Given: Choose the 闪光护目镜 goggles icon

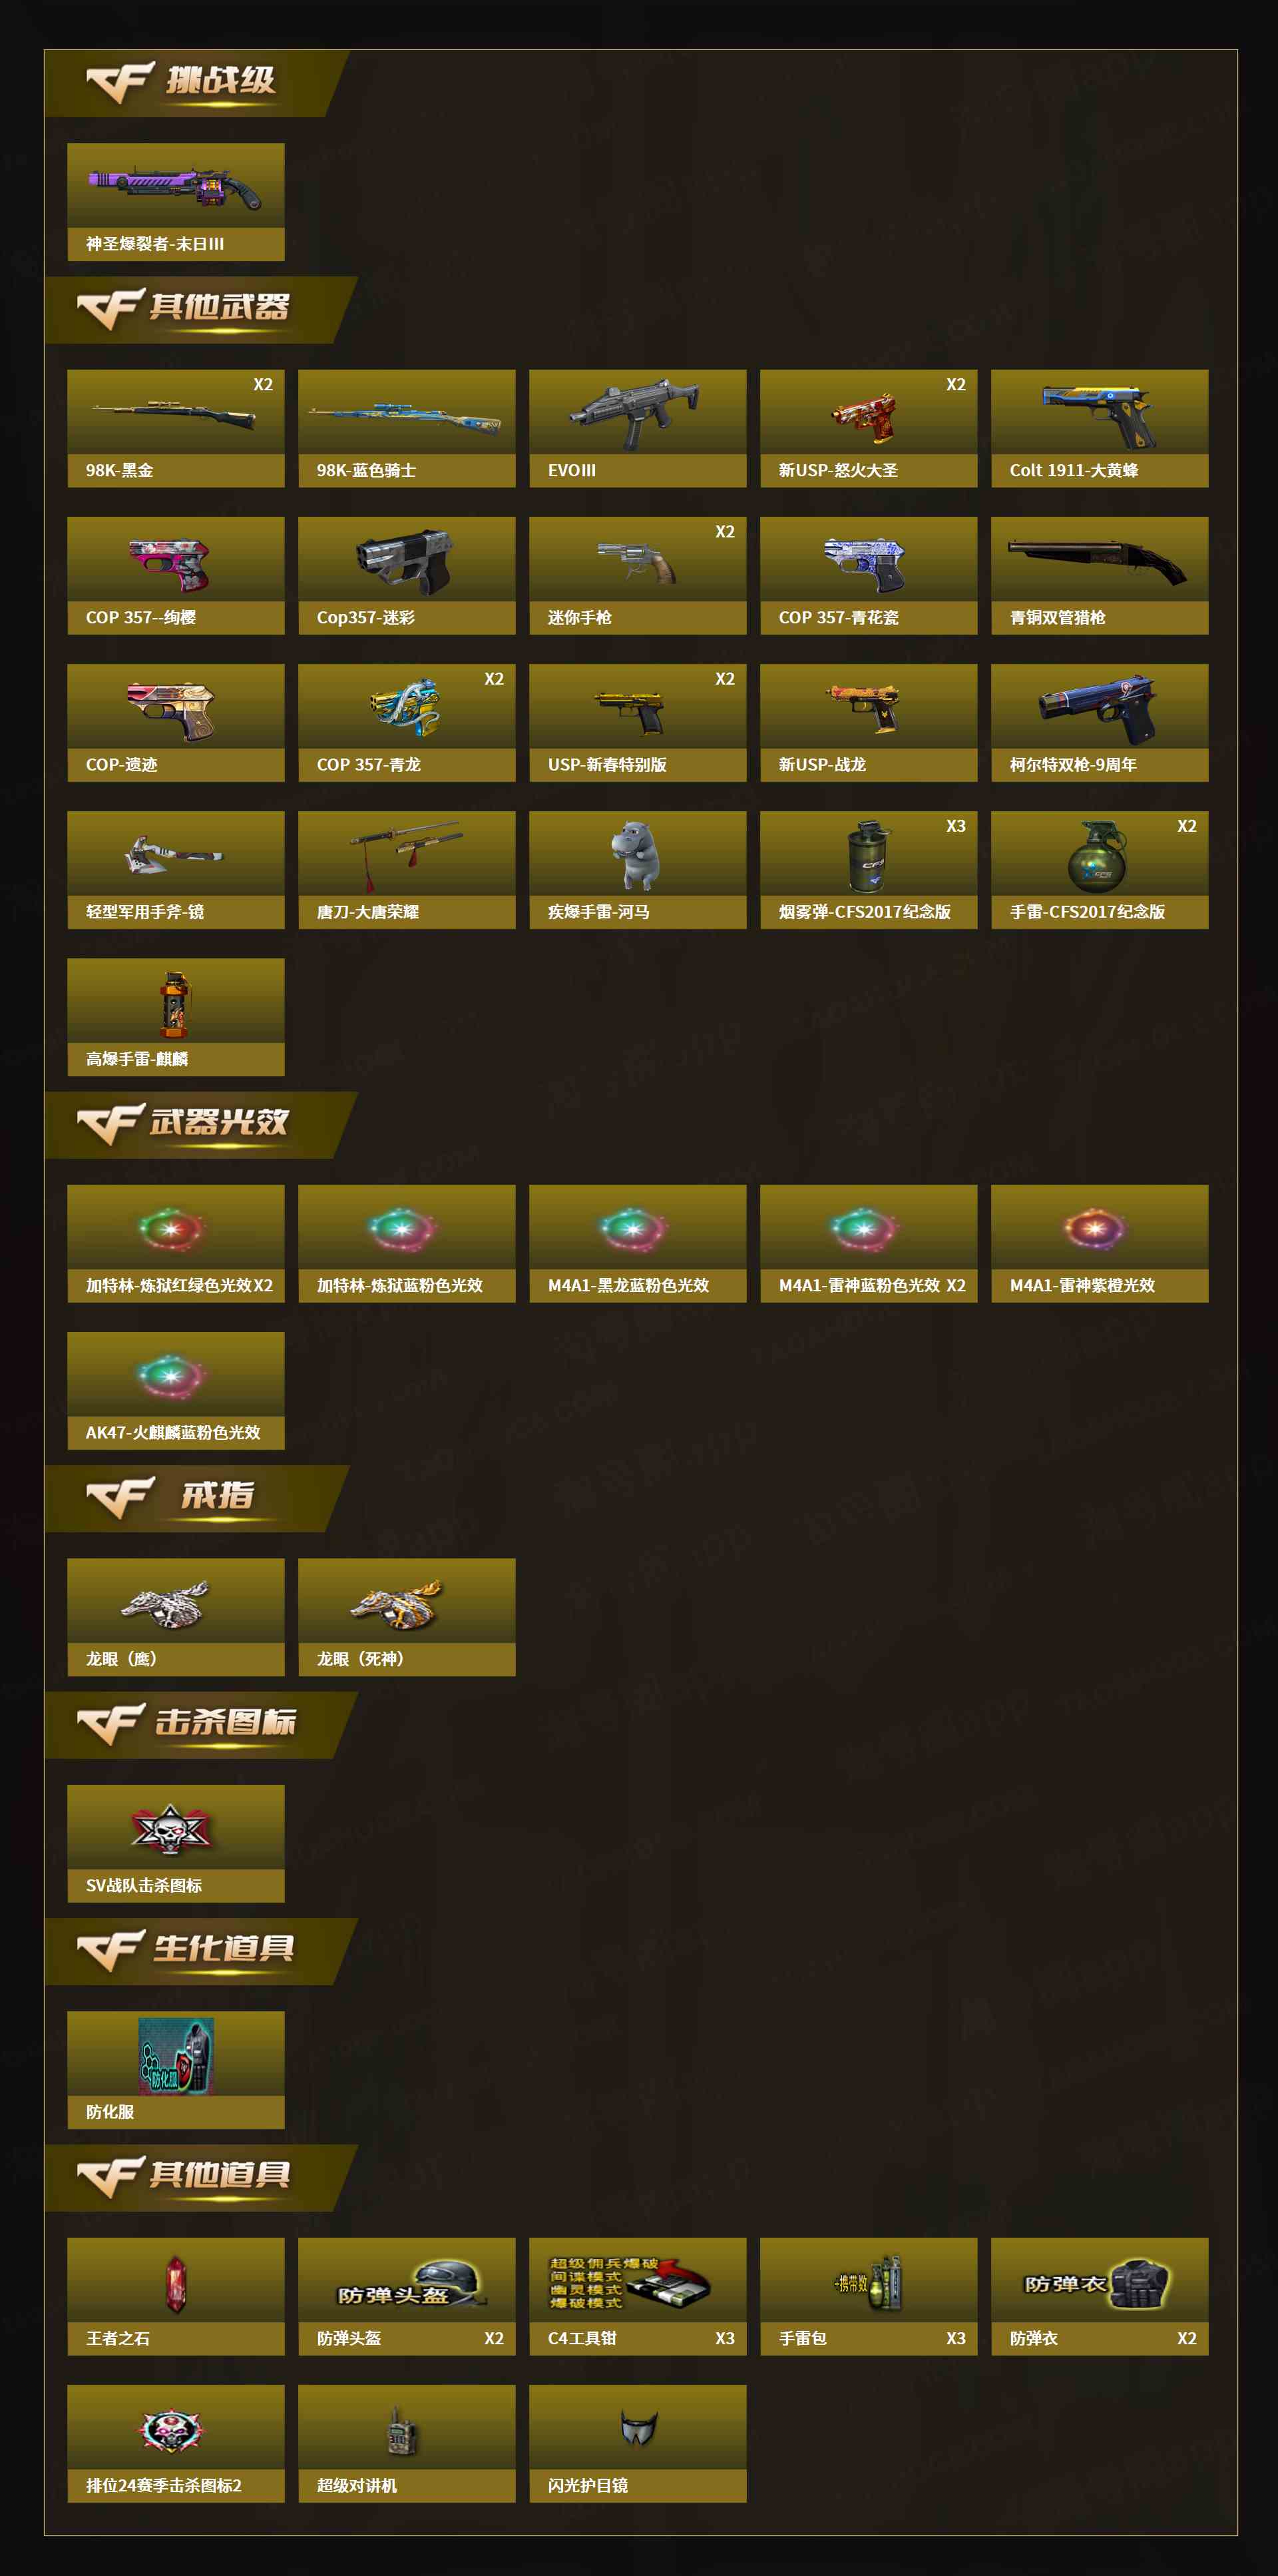Looking at the screenshot, I should pos(638,2426).
